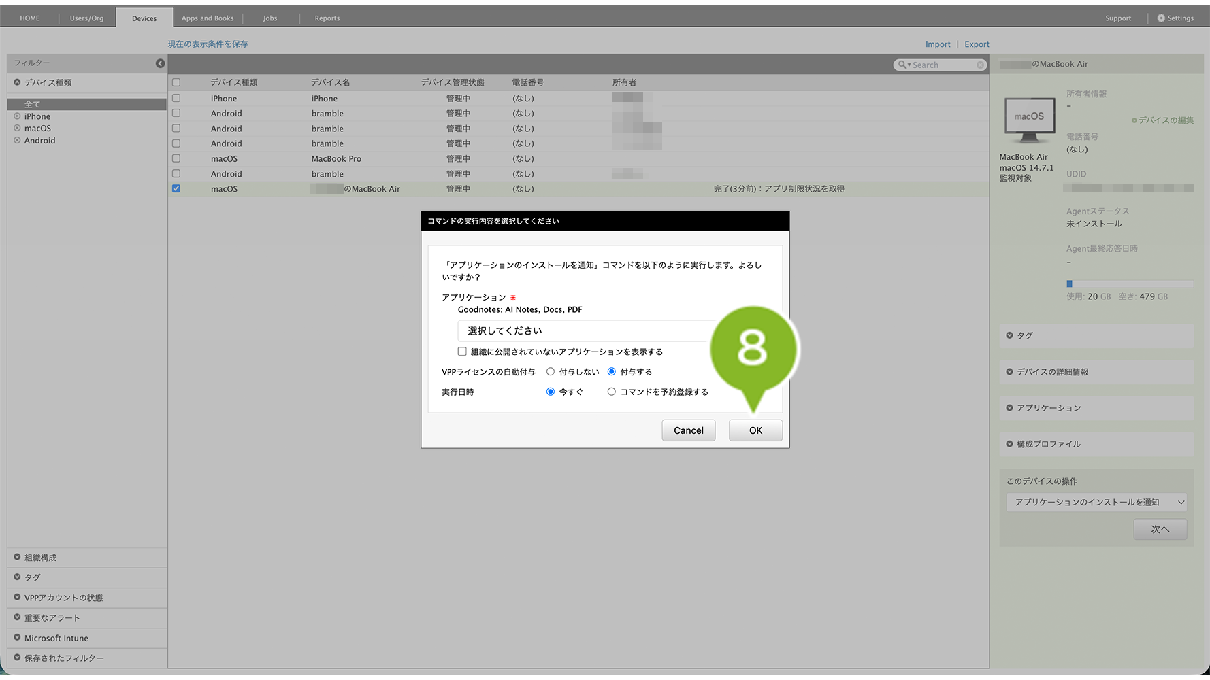The image size is (1210, 680).
Task: Expand タグ filter in left sidebar
Action: tap(87, 577)
